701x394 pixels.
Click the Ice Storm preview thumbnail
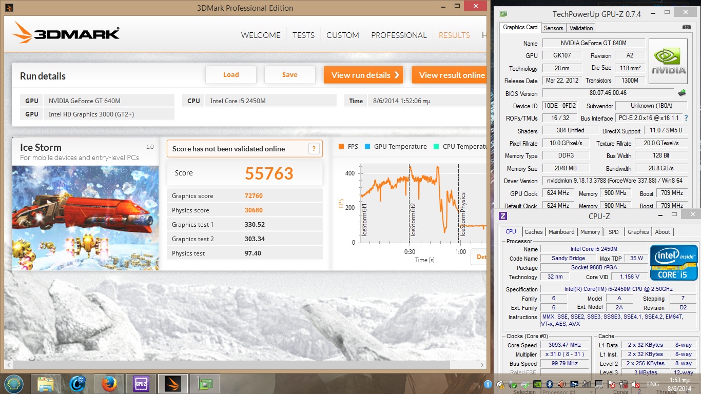pos(85,218)
